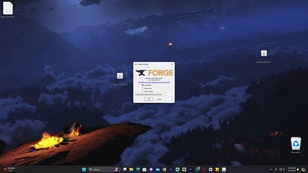Close the Forge Installer window
Screen dimensions: 308x173
click(x=172, y=64)
